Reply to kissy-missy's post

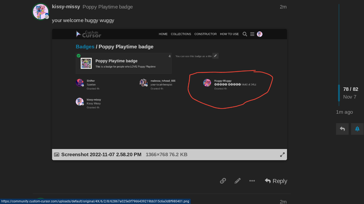[x=276, y=181]
